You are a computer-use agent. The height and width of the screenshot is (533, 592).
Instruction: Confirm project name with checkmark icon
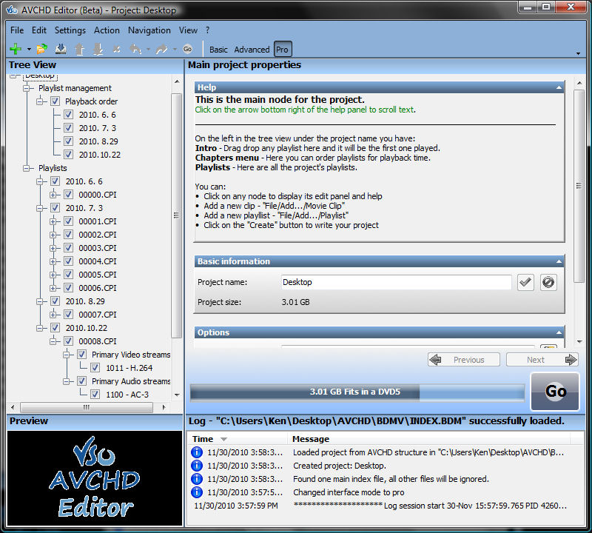pyautogui.click(x=525, y=282)
